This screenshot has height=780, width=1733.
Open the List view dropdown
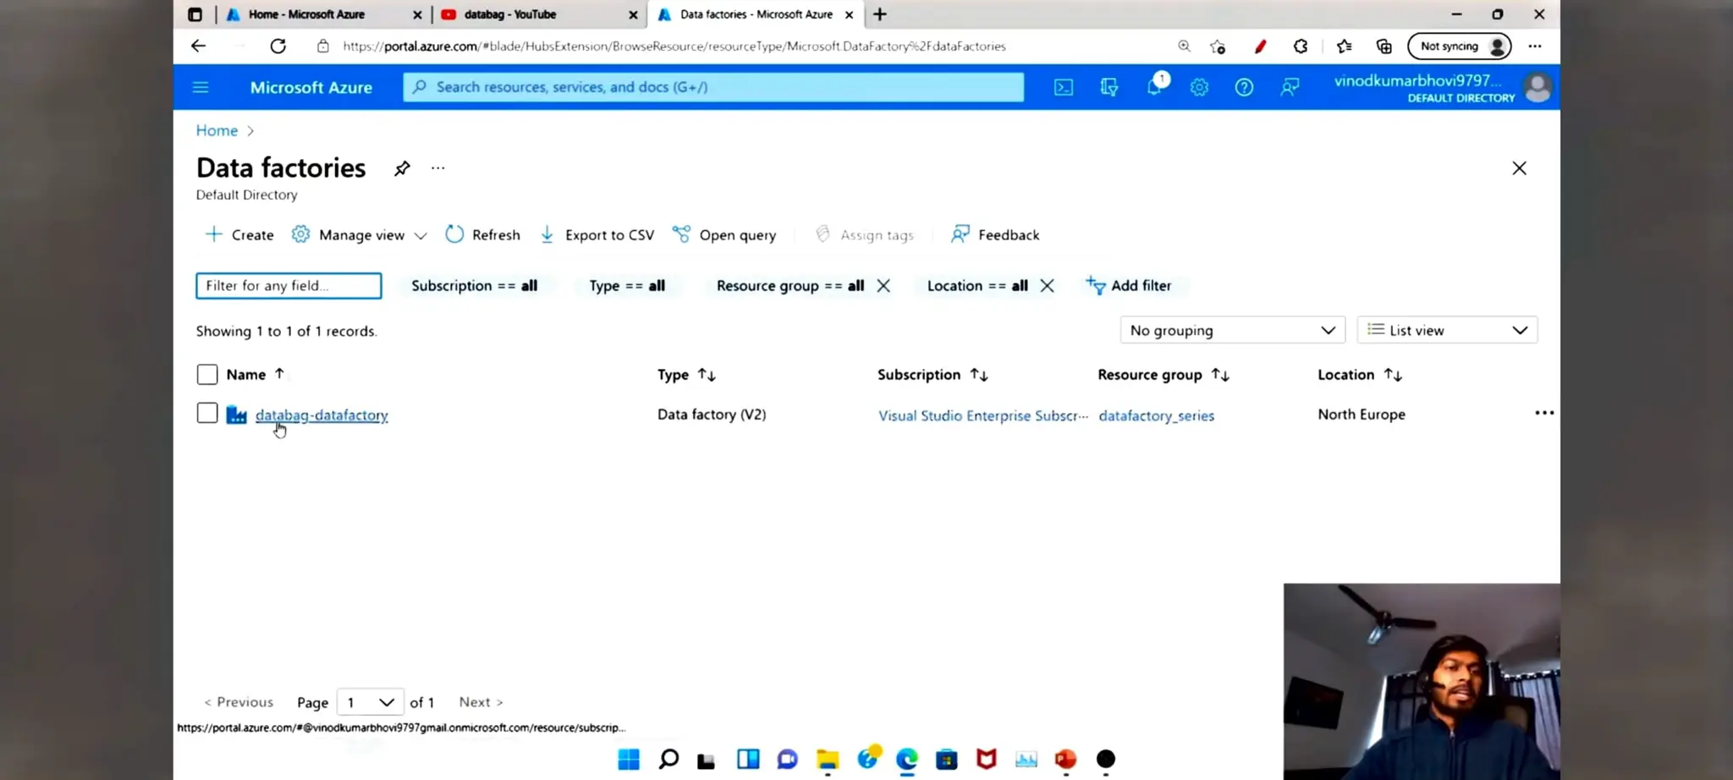coord(1447,330)
